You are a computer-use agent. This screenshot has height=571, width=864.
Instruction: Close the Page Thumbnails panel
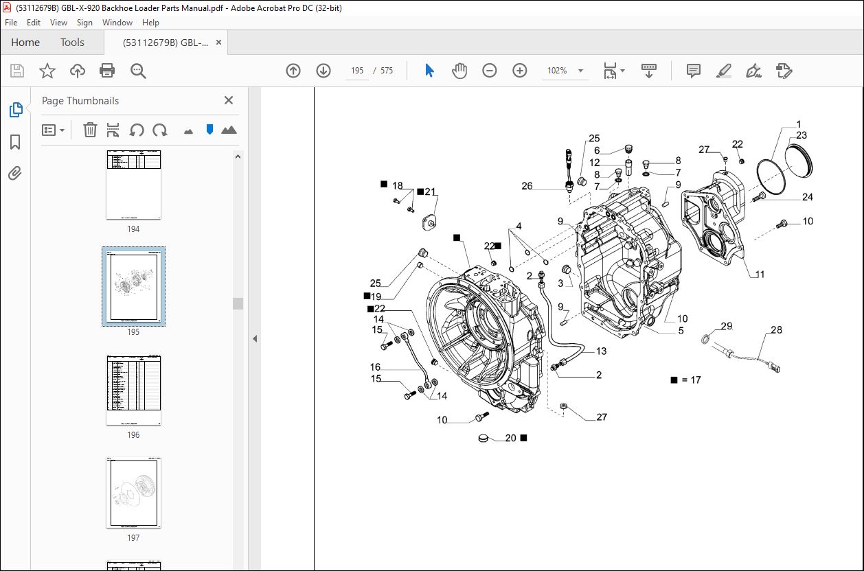tap(229, 100)
